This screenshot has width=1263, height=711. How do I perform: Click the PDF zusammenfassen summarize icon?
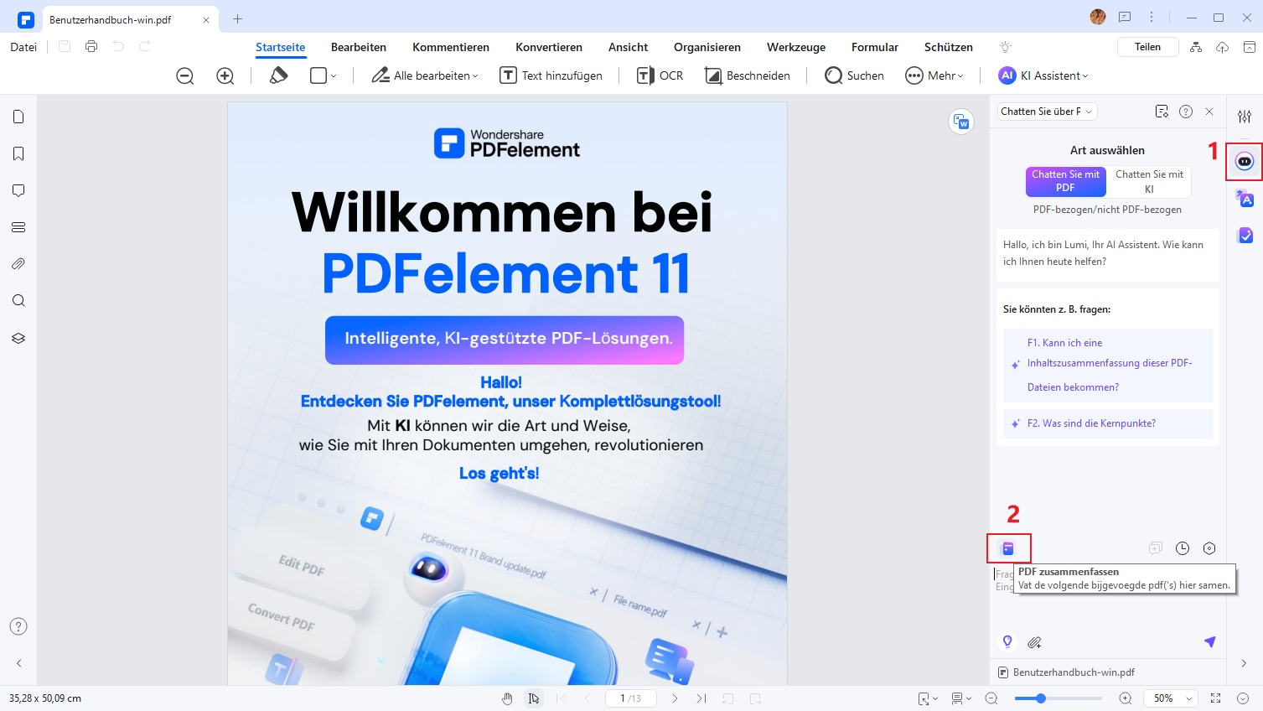pos(1008,548)
